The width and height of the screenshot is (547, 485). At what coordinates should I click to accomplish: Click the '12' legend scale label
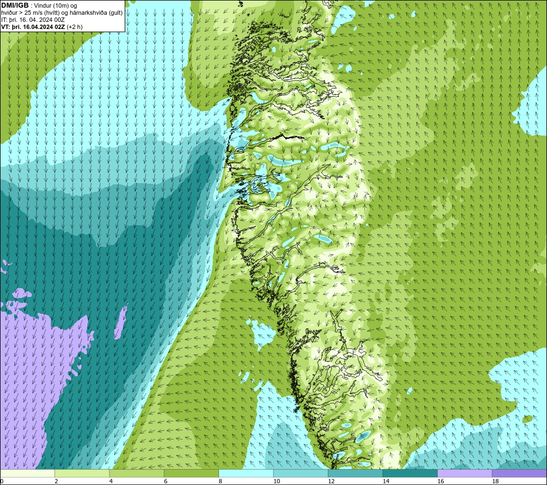331,482
